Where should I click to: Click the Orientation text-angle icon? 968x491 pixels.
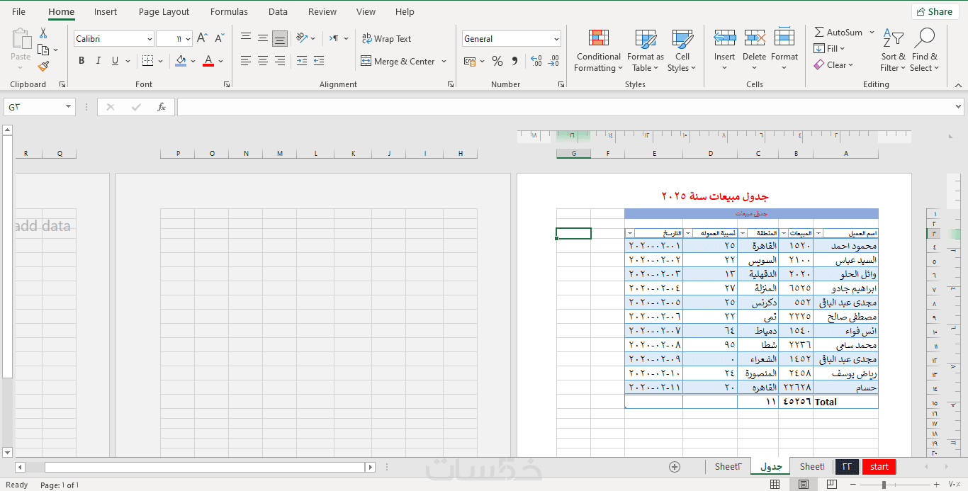[x=302, y=38]
